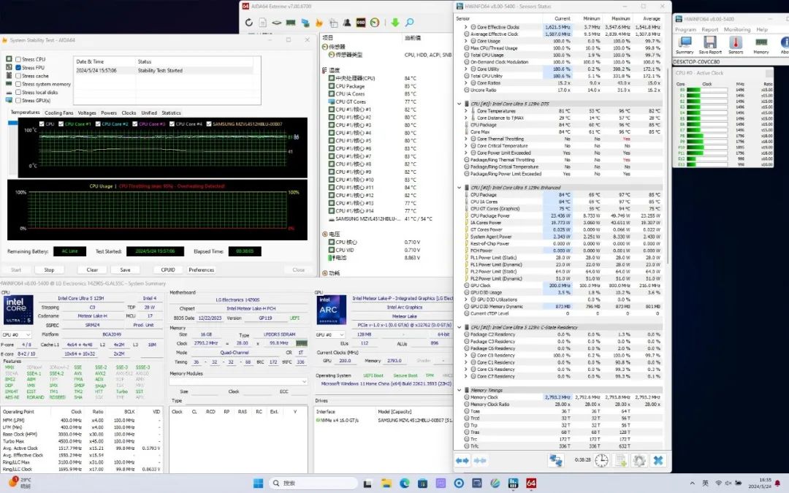Viewport: 789px width, 493px height.
Task: Close sensors with the blue X icon
Action: tap(658, 461)
